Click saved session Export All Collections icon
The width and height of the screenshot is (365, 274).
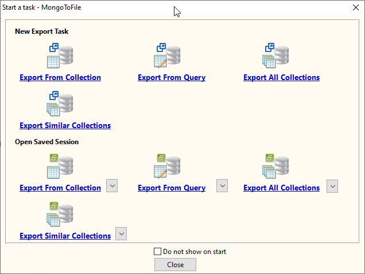point(276,166)
